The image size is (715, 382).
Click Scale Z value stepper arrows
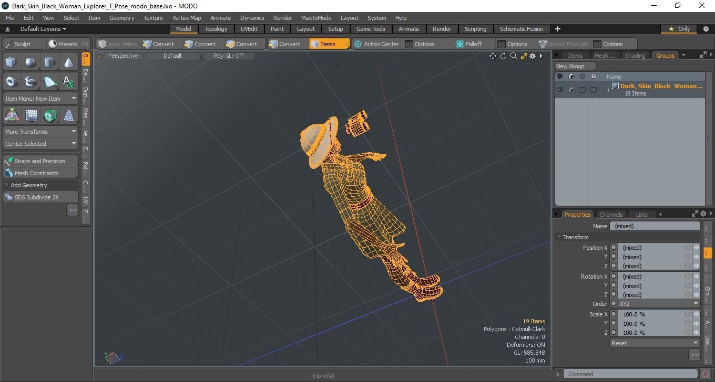(x=696, y=333)
